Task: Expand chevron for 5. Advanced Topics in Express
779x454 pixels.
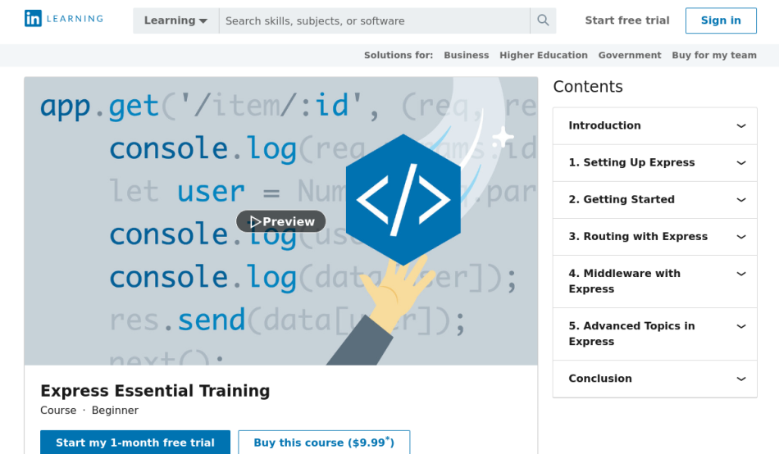Action: [x=740, y=326]
